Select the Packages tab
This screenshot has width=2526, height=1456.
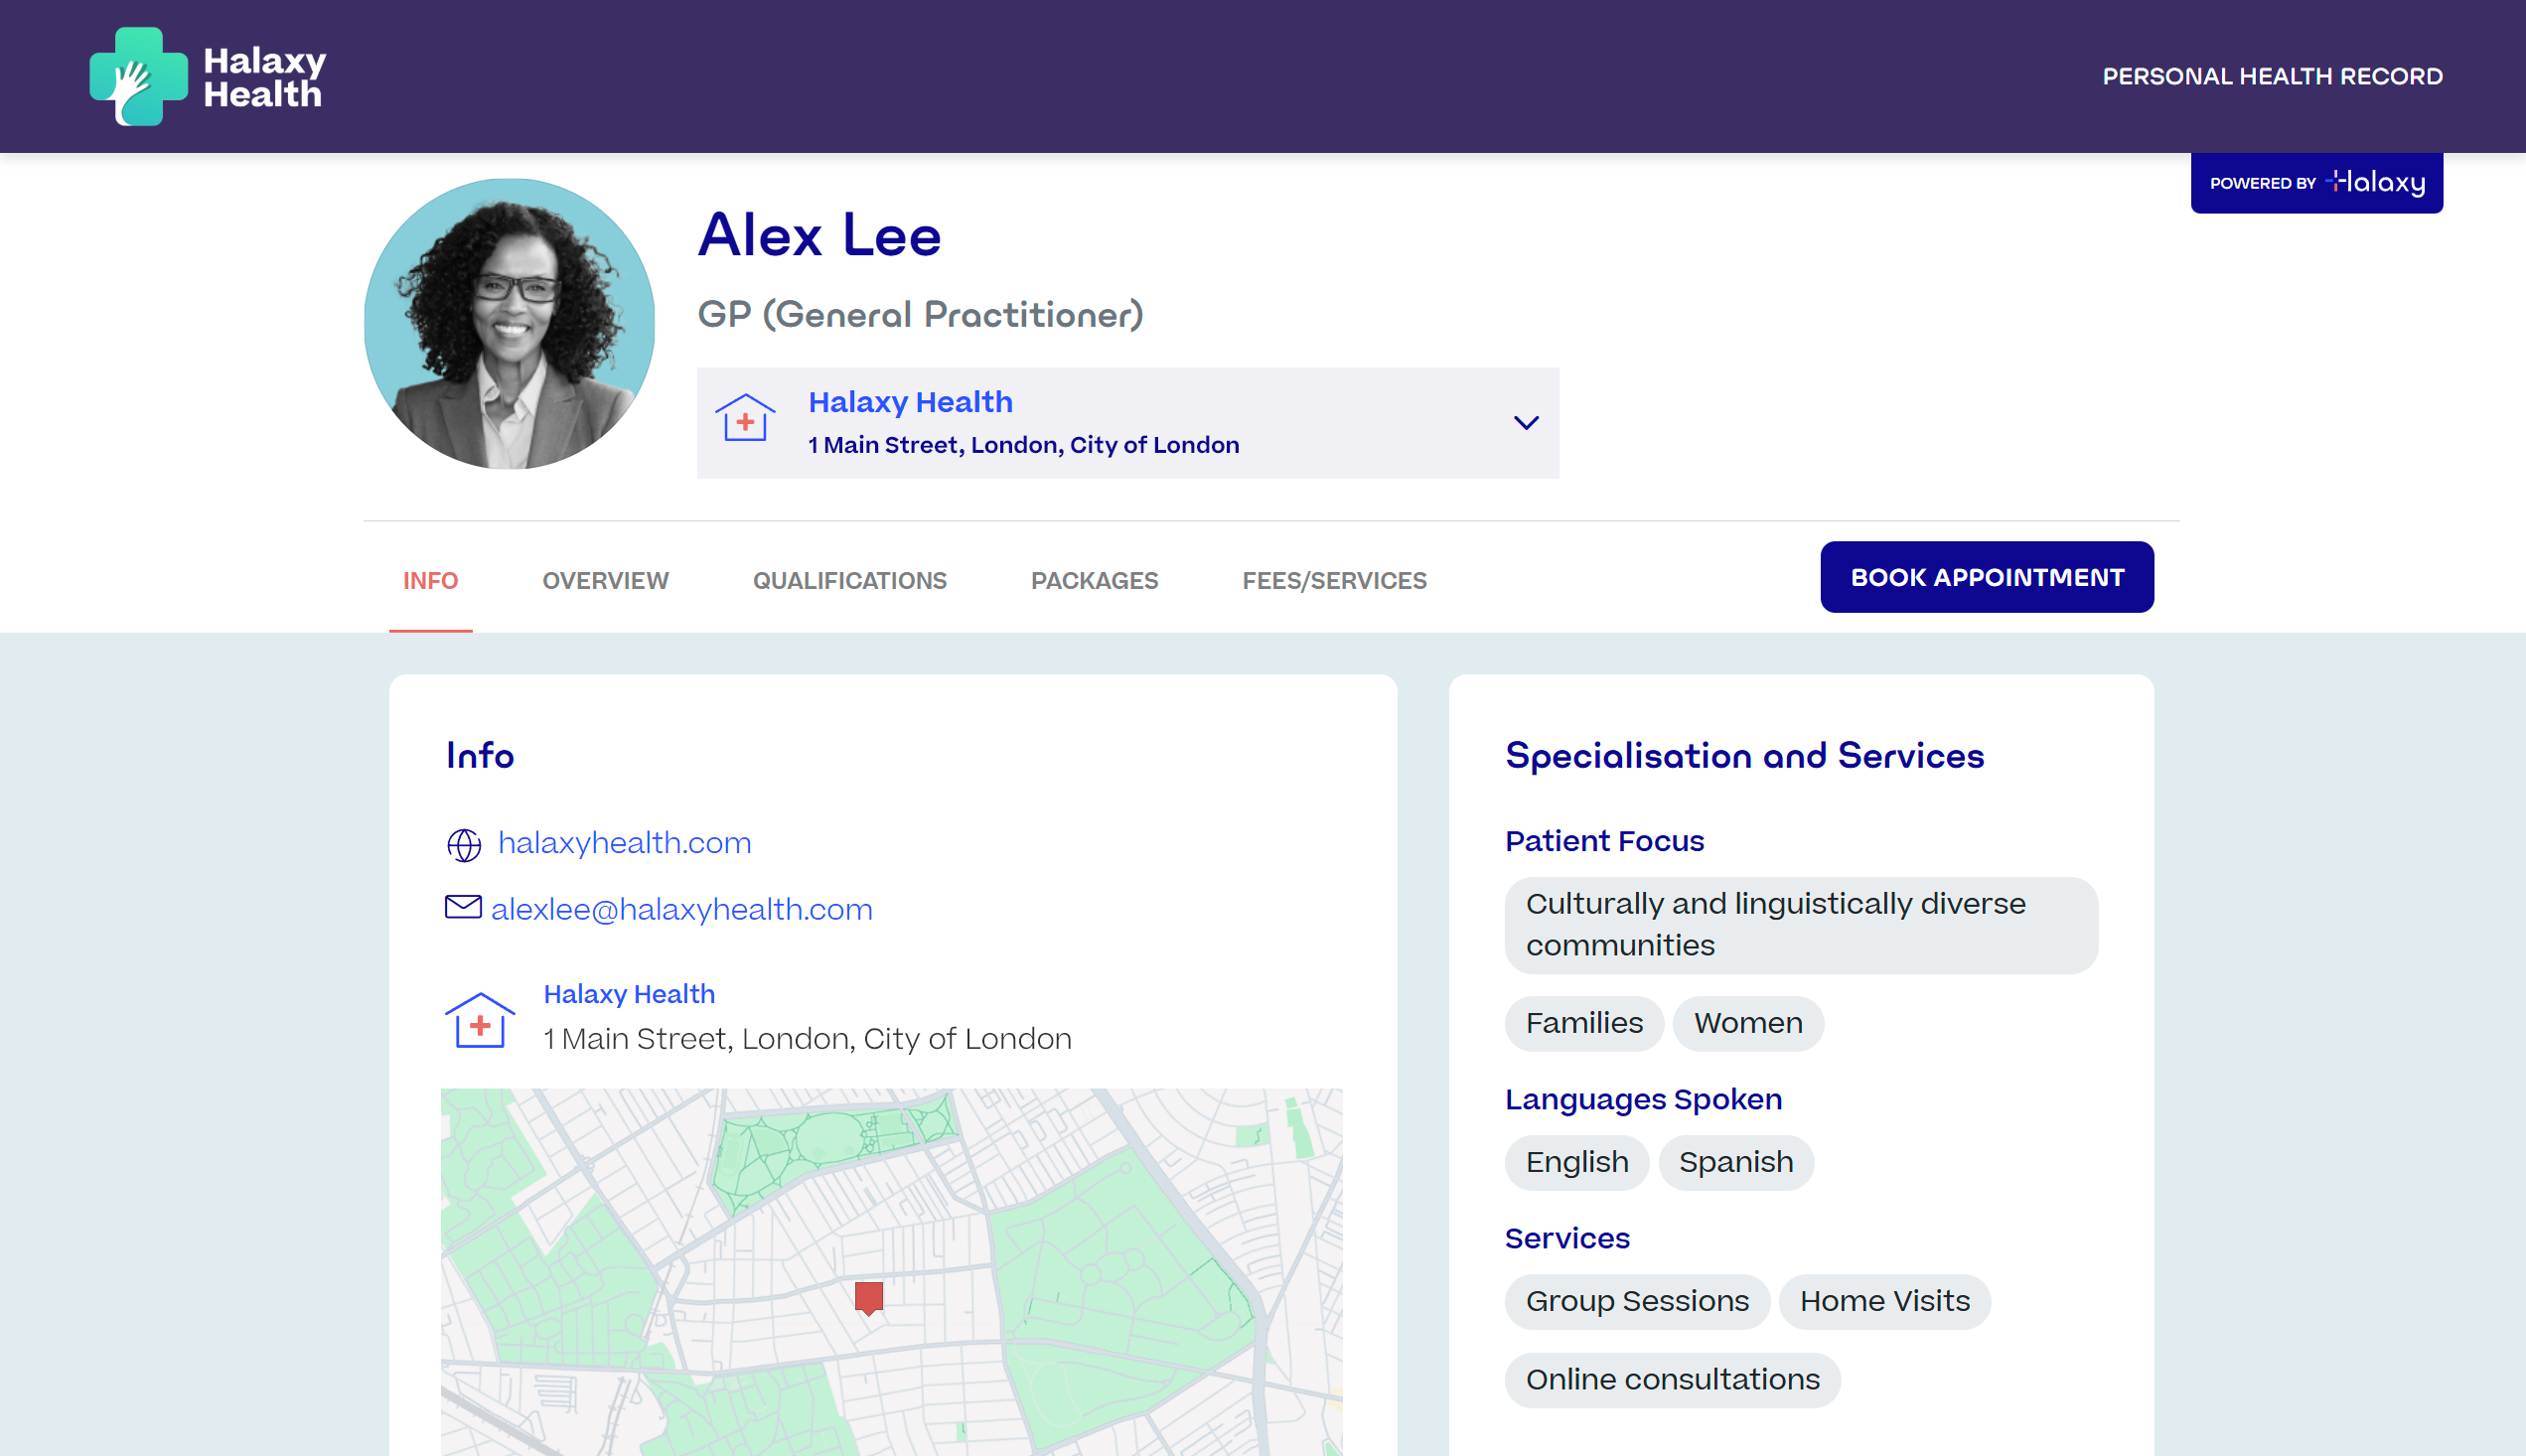click(x=1095, y=581)
